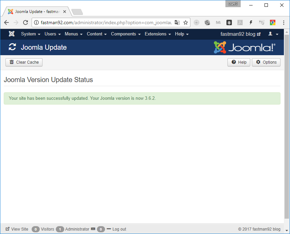The image size is (290, 234).
Task: Expand the Users menu
Action: coord(52,34)
